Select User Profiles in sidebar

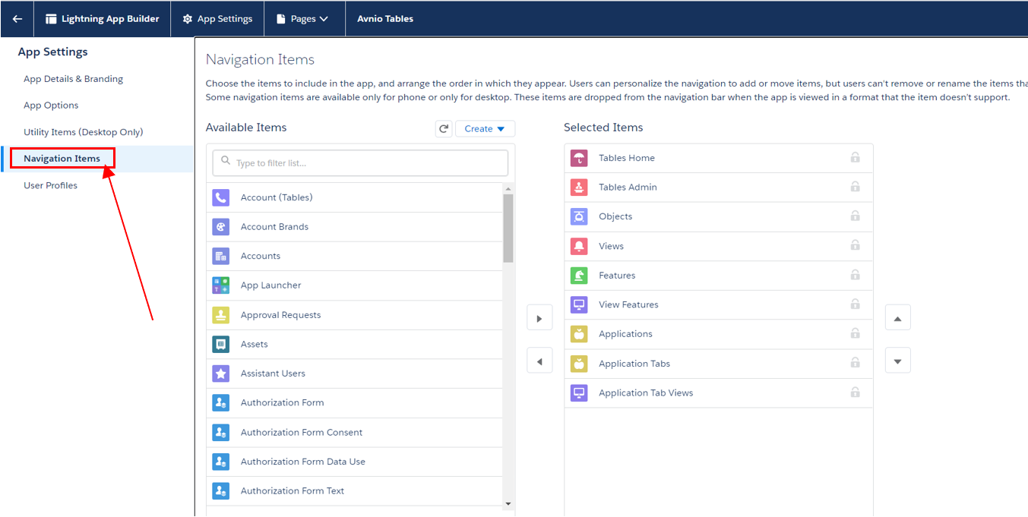(51, 185)
